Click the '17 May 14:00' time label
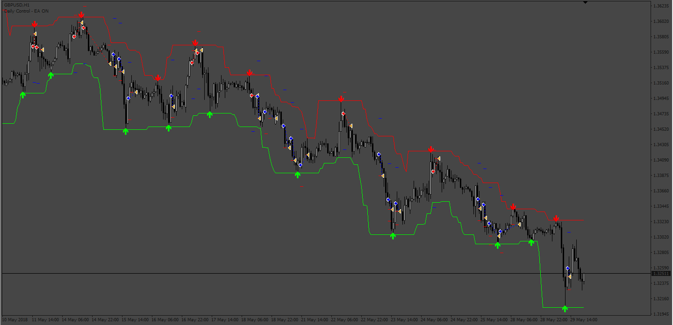The image size is (673, 325). pyautogui.click(x=225, y=320)
